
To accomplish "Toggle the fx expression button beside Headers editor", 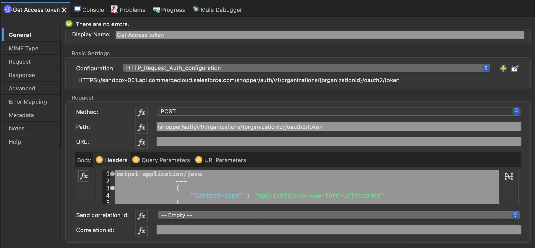I will 84,176.
